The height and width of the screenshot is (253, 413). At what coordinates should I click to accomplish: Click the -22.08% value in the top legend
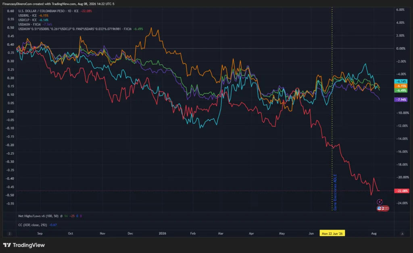(86, 11)
